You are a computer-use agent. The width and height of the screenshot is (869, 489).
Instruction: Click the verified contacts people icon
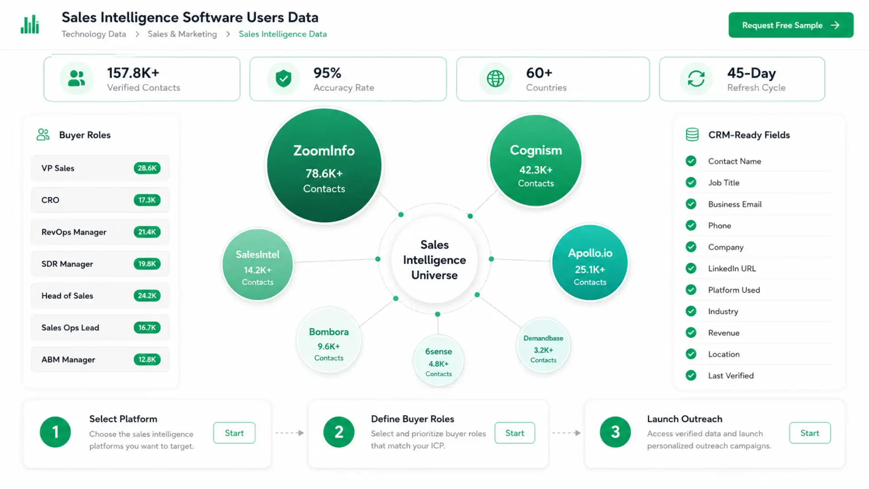pyautogui.click(x=76, y=78)
